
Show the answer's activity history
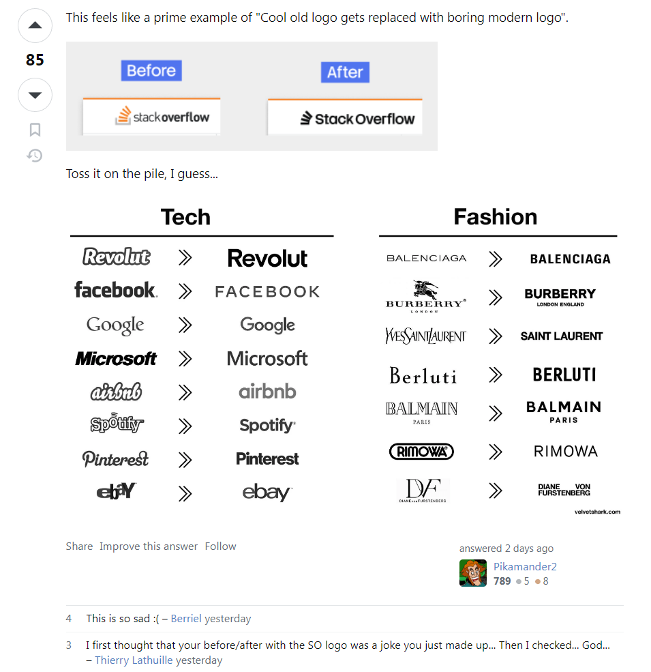point(35,156)
